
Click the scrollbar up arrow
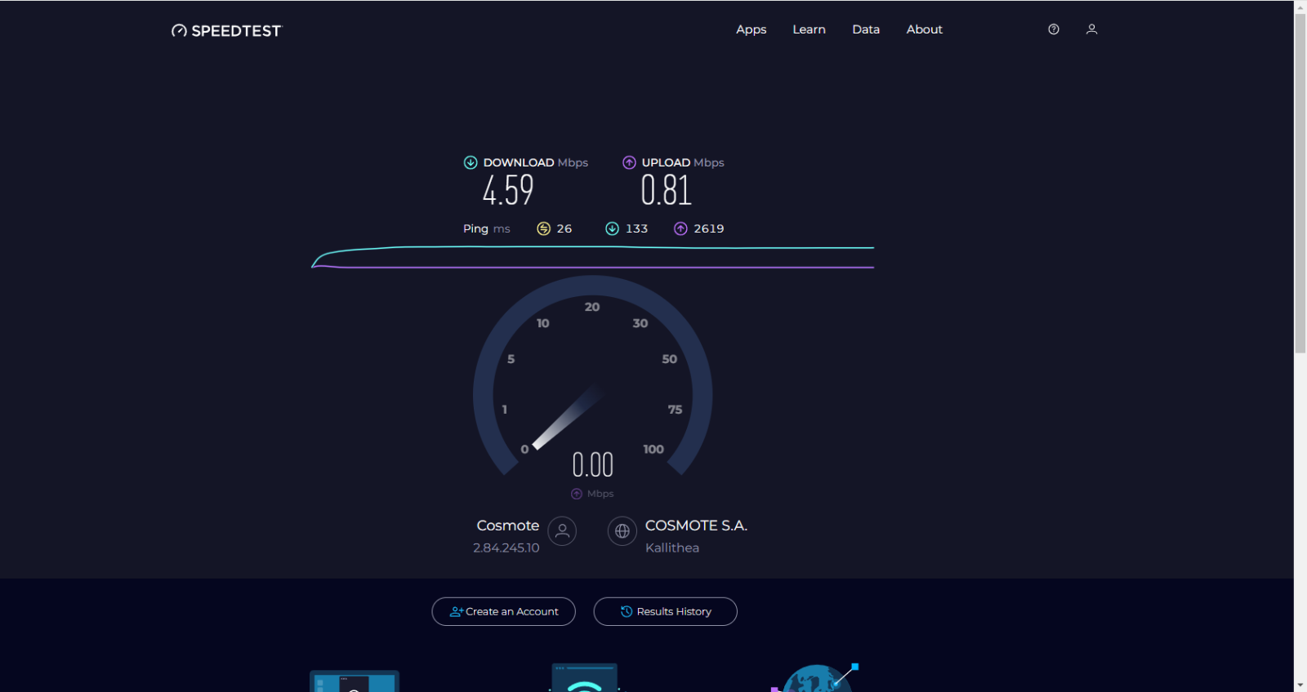point(1300,7)
